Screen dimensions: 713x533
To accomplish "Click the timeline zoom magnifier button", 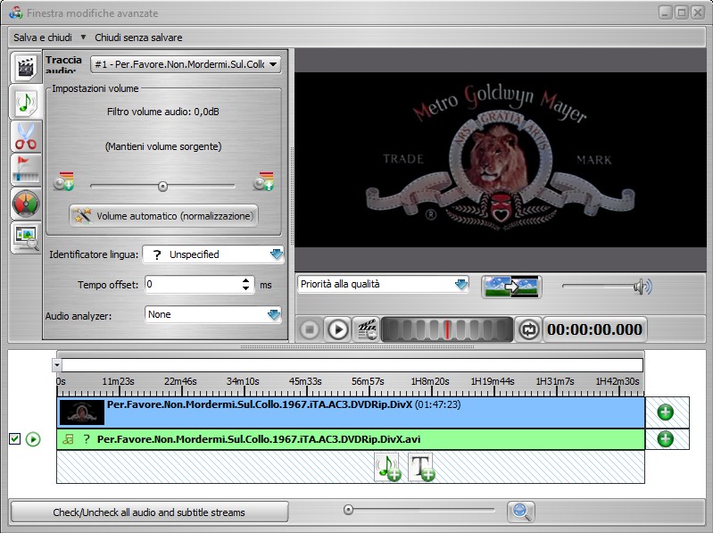I will tap(521, 512).
